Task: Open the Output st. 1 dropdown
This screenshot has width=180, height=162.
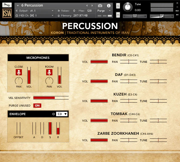Action: point(35,11)
